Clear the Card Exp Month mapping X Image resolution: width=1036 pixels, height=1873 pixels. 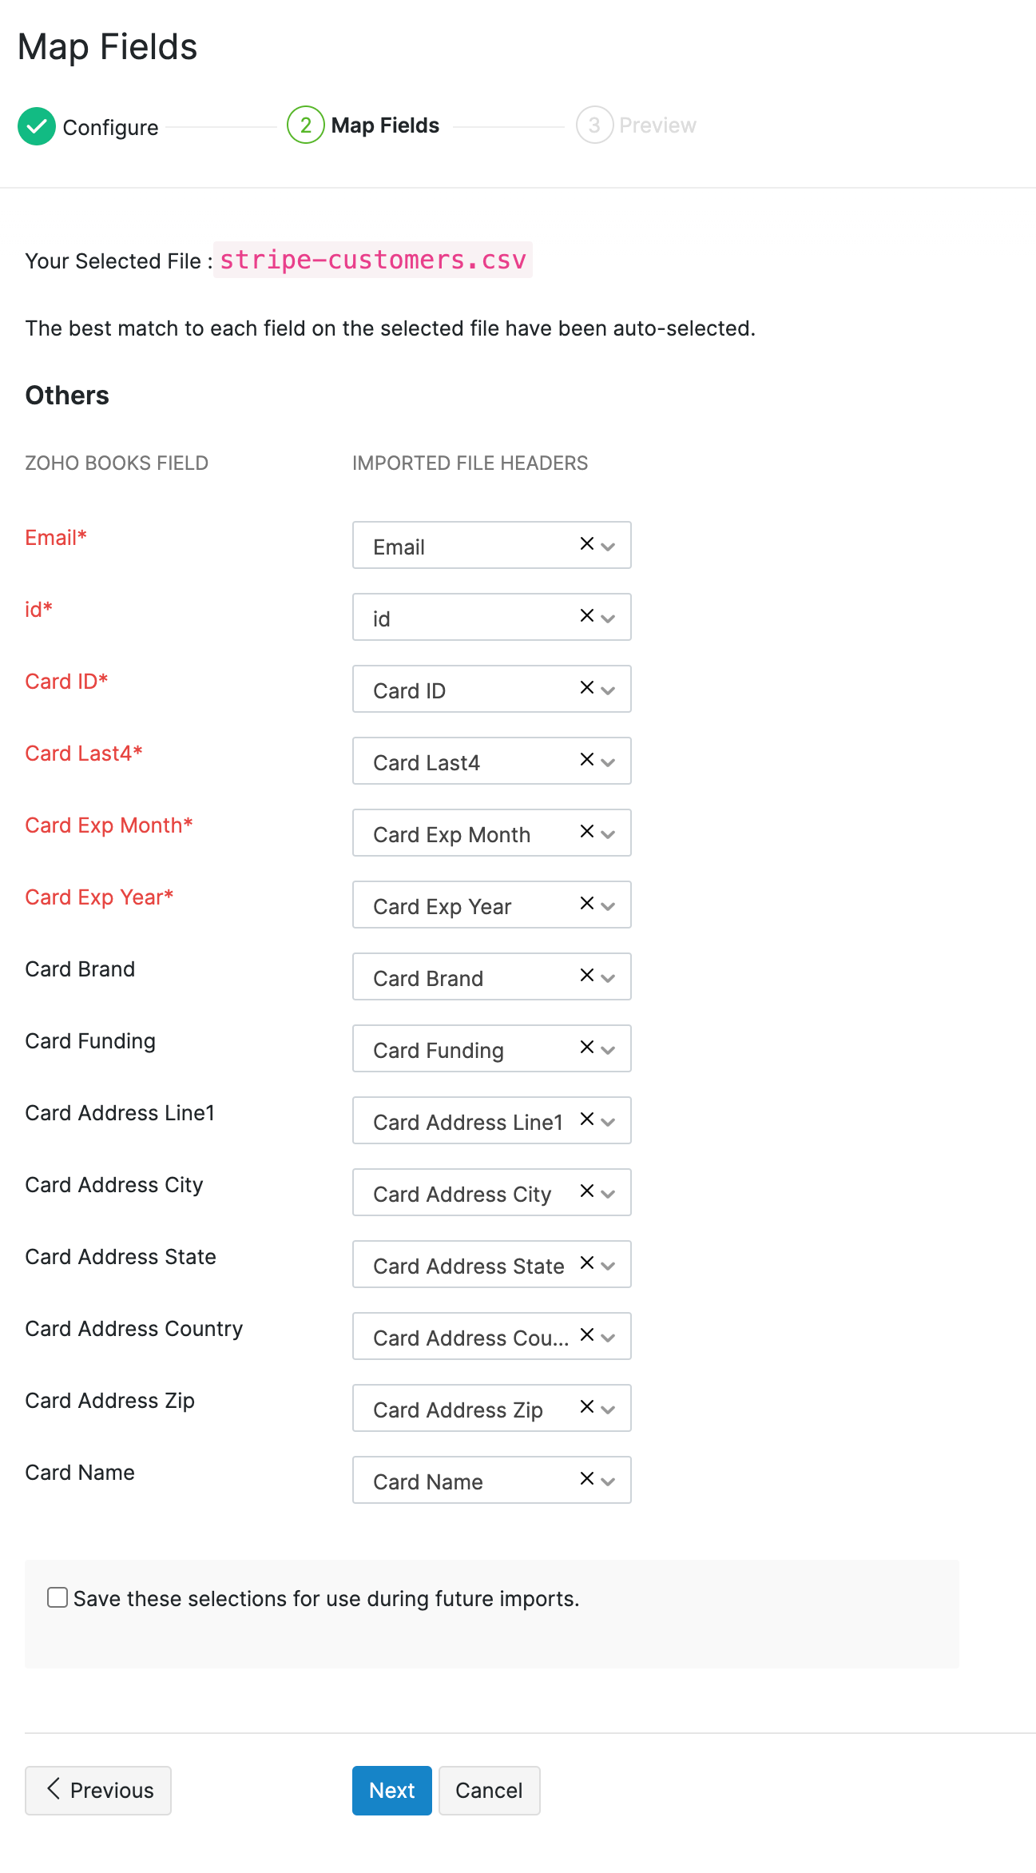pos(587,832)
